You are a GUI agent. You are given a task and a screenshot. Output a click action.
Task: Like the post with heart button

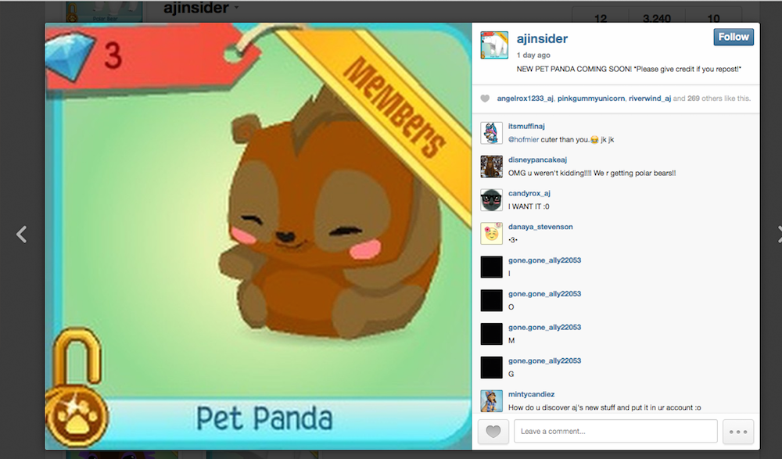pos(493,432)
